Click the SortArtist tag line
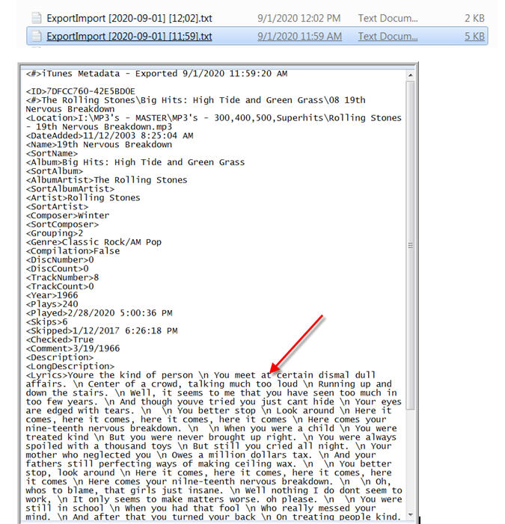The image size is (505, 524). (x=57, y=206)
